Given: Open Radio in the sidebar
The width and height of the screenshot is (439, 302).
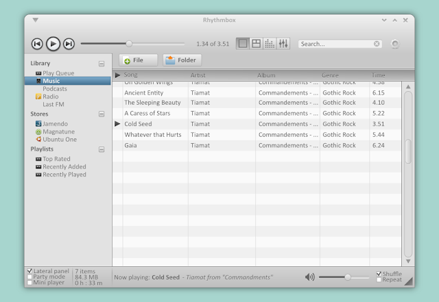Looking at the screenshot, I should coord(50,97).
